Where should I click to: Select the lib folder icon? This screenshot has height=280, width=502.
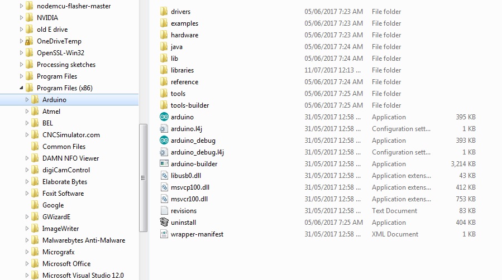(x=164, y=59)
